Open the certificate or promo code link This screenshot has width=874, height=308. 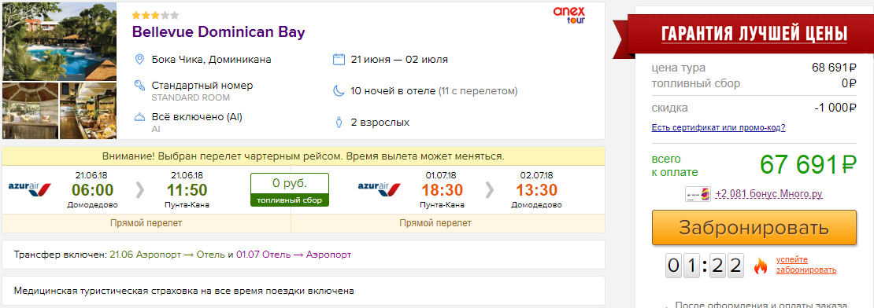(718, 127)
